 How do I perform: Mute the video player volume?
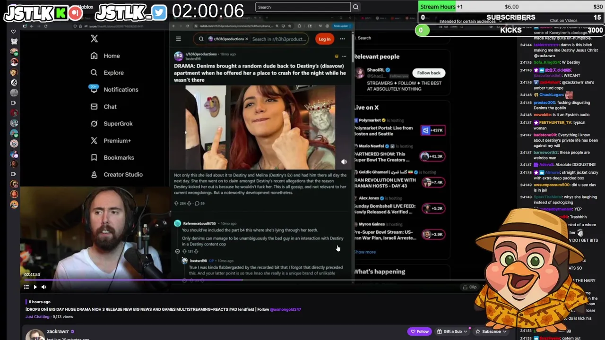click(x=43, y=287)
